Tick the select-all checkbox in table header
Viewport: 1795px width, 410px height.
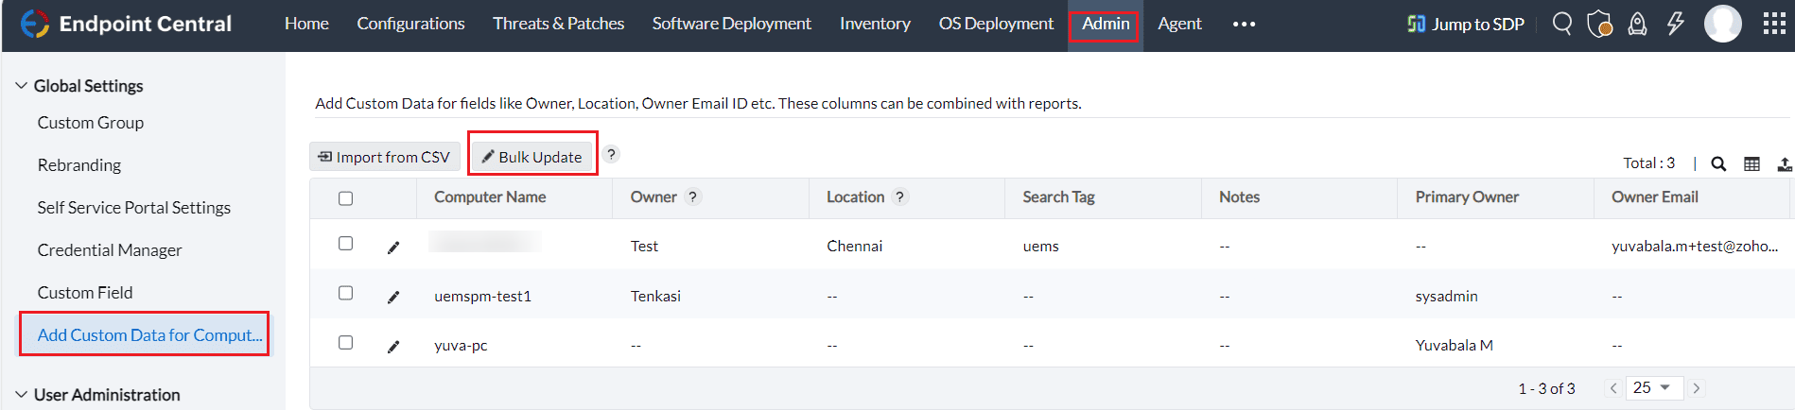click(345, 198)
